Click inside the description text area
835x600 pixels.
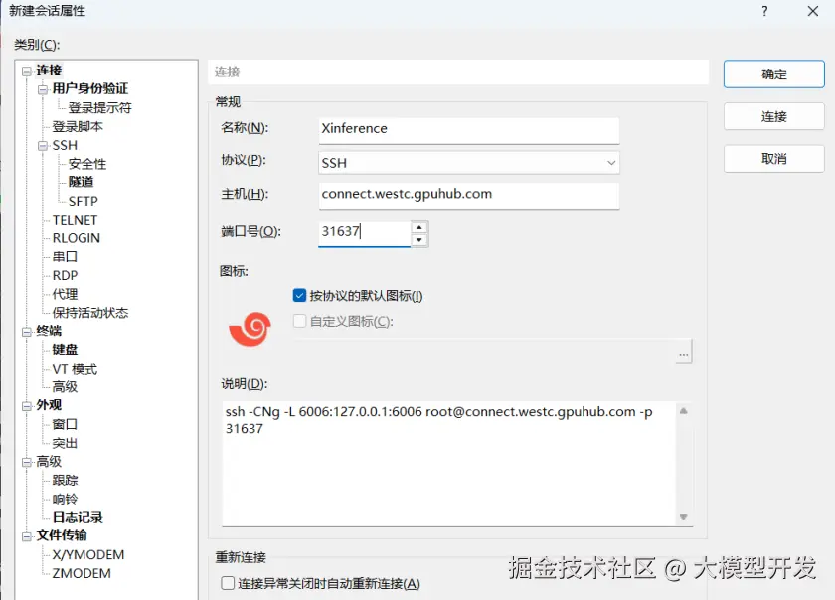tap(449, 464)
